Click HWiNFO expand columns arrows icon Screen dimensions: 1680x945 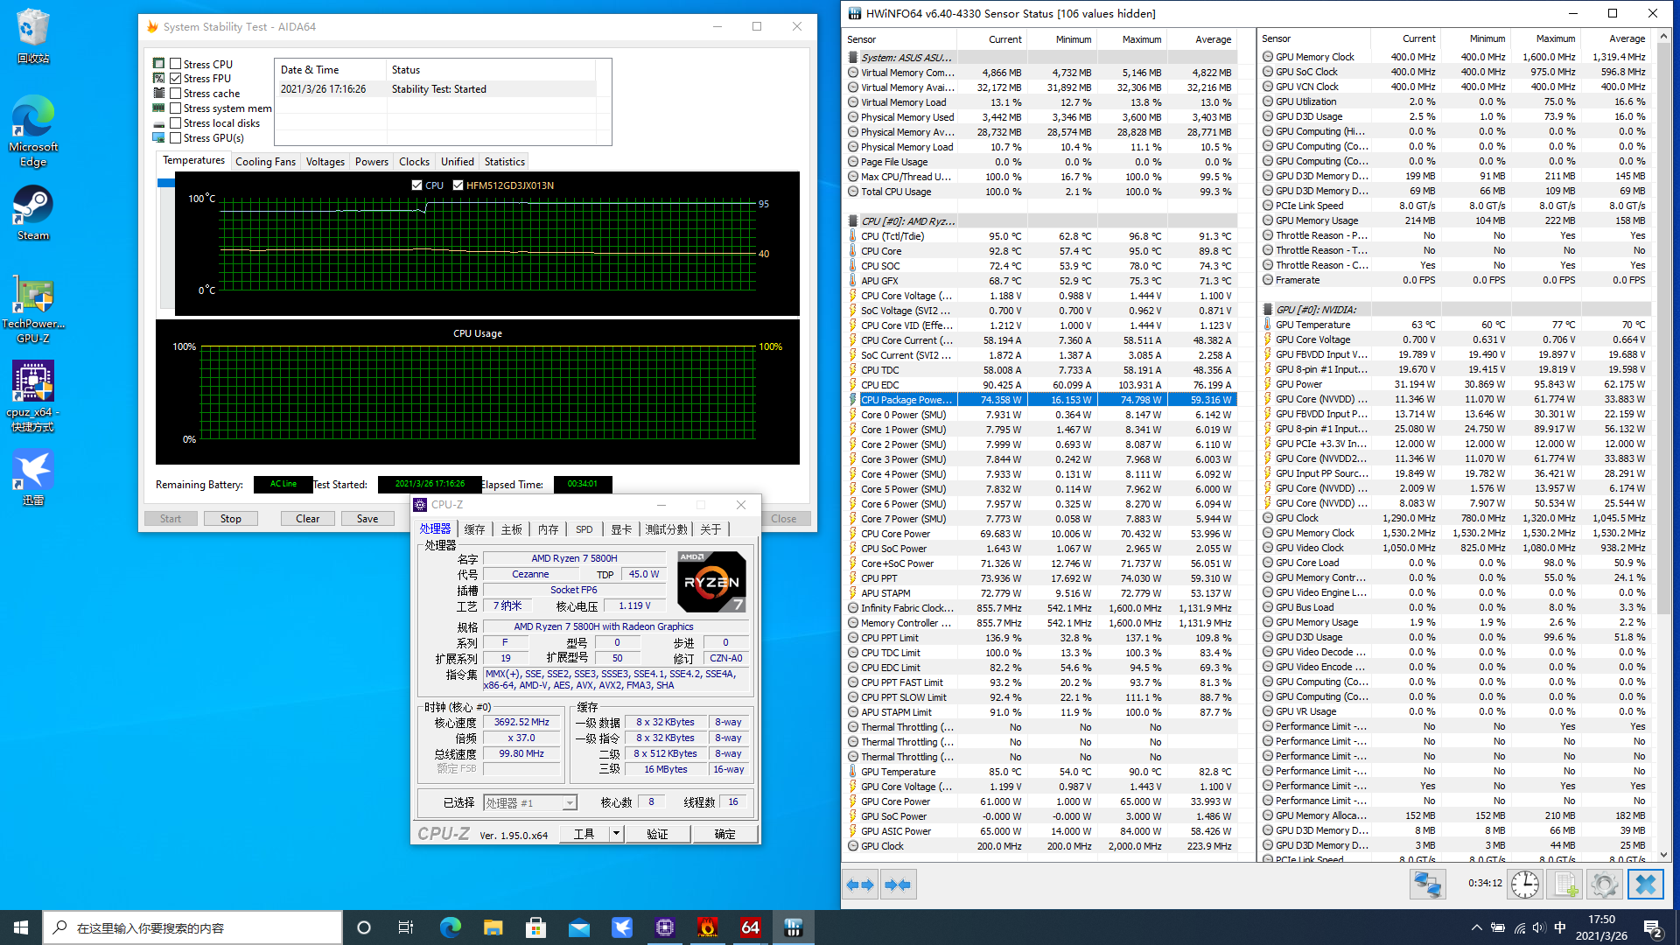(860, 885)
